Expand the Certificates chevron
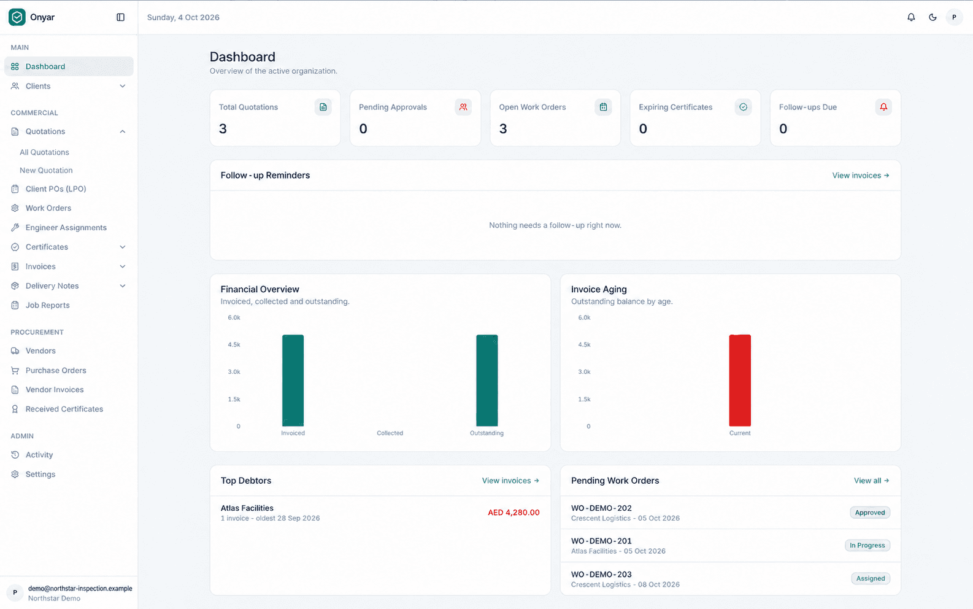The image size is (973, 609). coord(123,247)
